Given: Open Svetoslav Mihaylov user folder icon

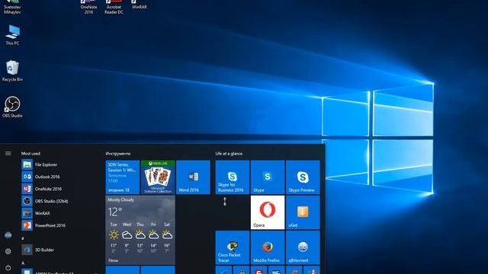Looking at the screenshot, I should (12, 7).
